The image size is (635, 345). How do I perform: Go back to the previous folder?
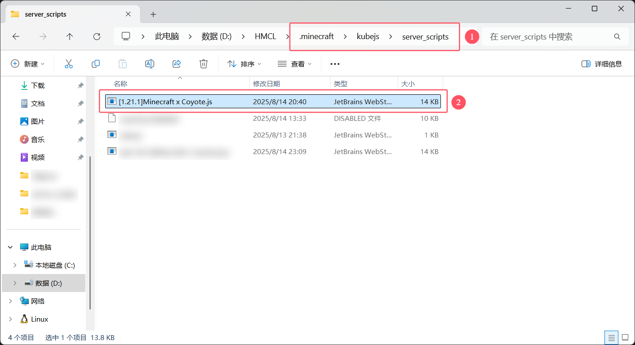point(16,37)
